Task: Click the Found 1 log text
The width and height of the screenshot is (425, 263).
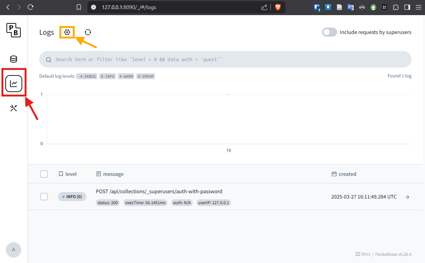Action: point(399,75)
